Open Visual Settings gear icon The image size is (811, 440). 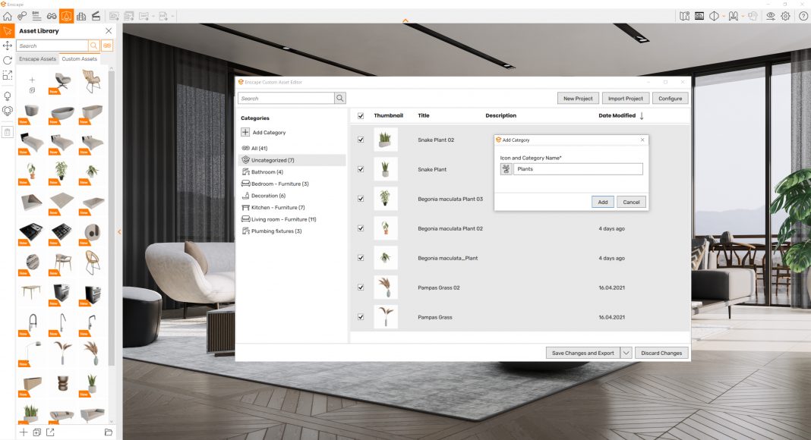pos(785,15)
